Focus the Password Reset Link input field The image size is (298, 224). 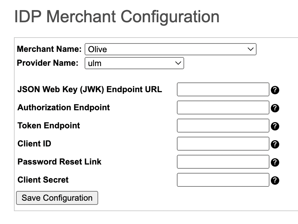pyautogui.click(x=223, y=162)
